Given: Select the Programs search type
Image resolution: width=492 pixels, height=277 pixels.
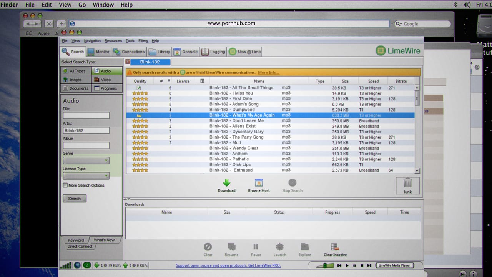Looking at the screenshot, I should (x=107, y=88).
